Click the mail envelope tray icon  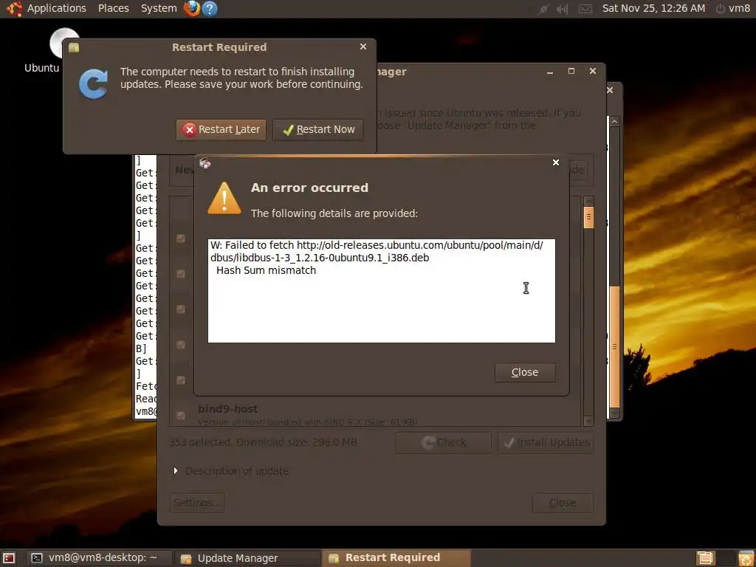[585, 9]
